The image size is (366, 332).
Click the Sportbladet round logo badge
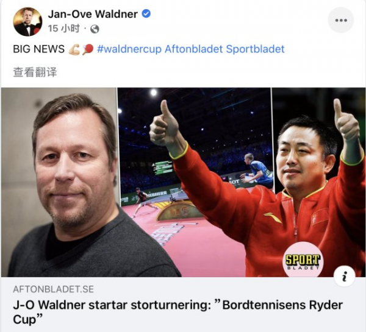(x=303, y=260)
